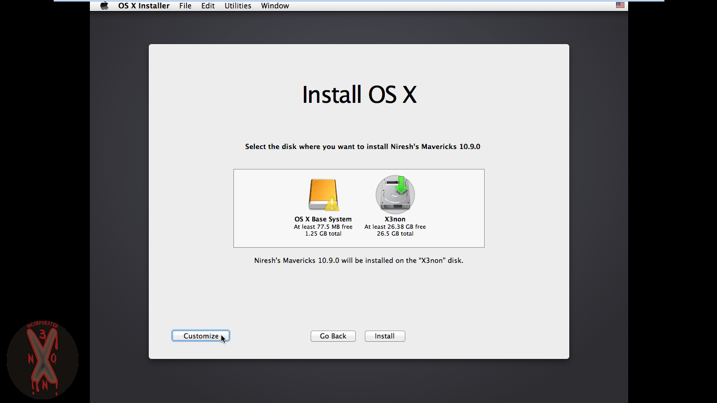Click the "X3non" disk name label

395,219
